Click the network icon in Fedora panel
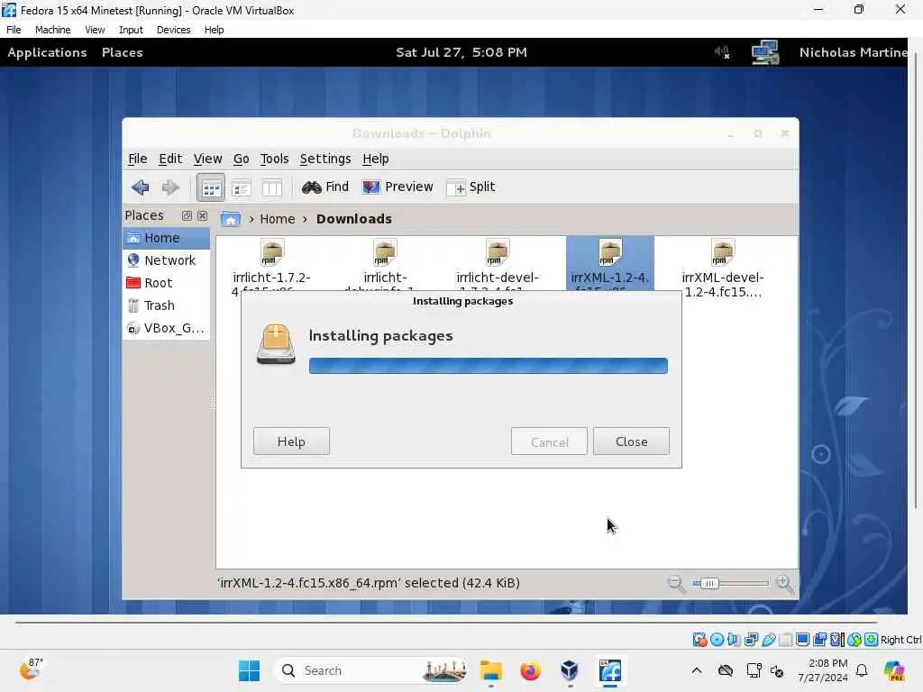This screenshot has width=923, height=692. click(x=765, y=52)
